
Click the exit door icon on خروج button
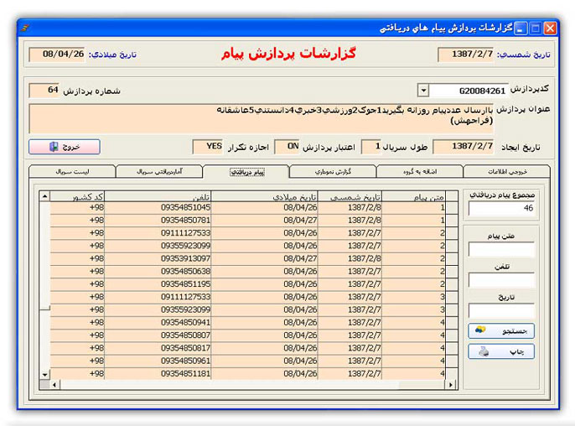click(54, 147)
